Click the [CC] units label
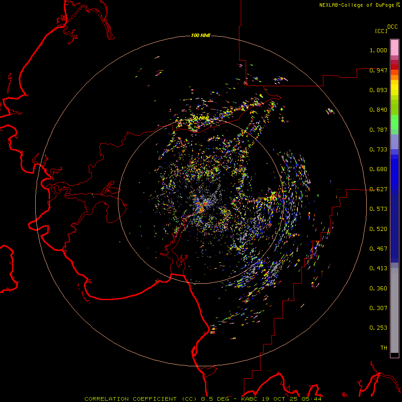This screenshot has width=402, height=402. click(x=381, y=31)
